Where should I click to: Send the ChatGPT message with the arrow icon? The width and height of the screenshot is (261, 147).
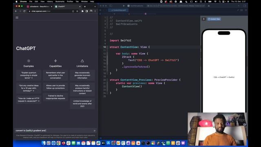(x=95, y=131)
